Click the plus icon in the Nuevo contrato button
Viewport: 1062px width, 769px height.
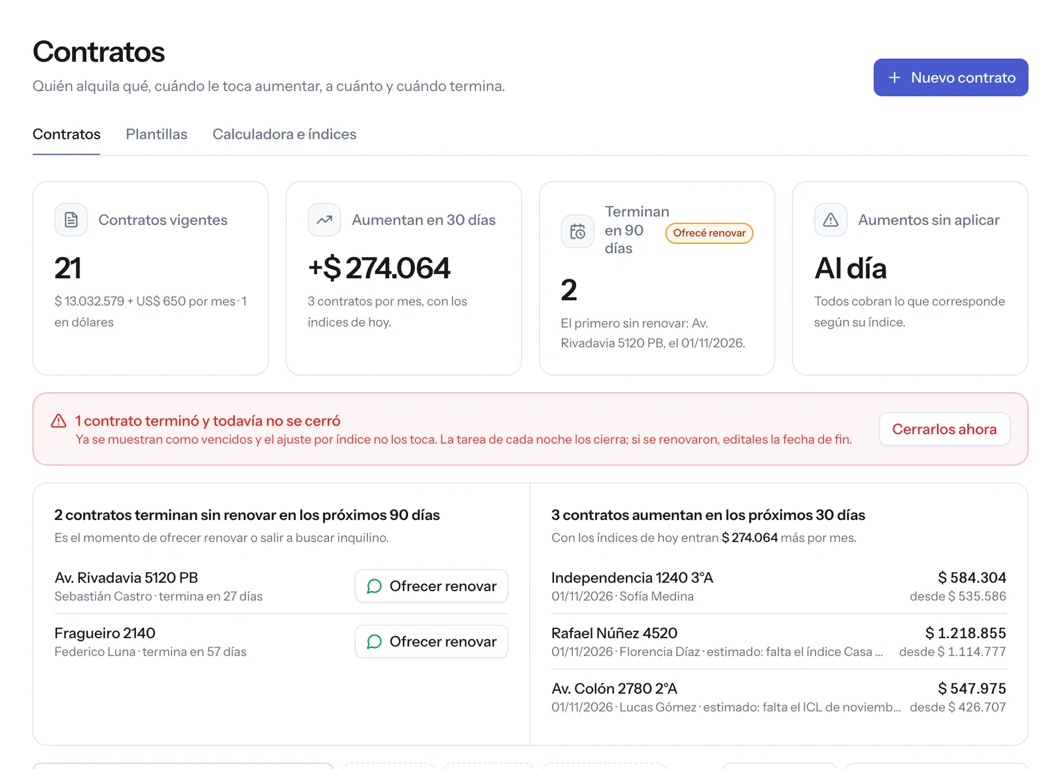pyautogui.click(x=895, y=78)
